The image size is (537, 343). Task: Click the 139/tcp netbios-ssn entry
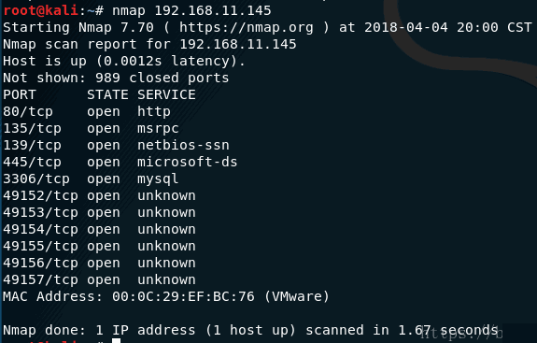coord(116,145)
